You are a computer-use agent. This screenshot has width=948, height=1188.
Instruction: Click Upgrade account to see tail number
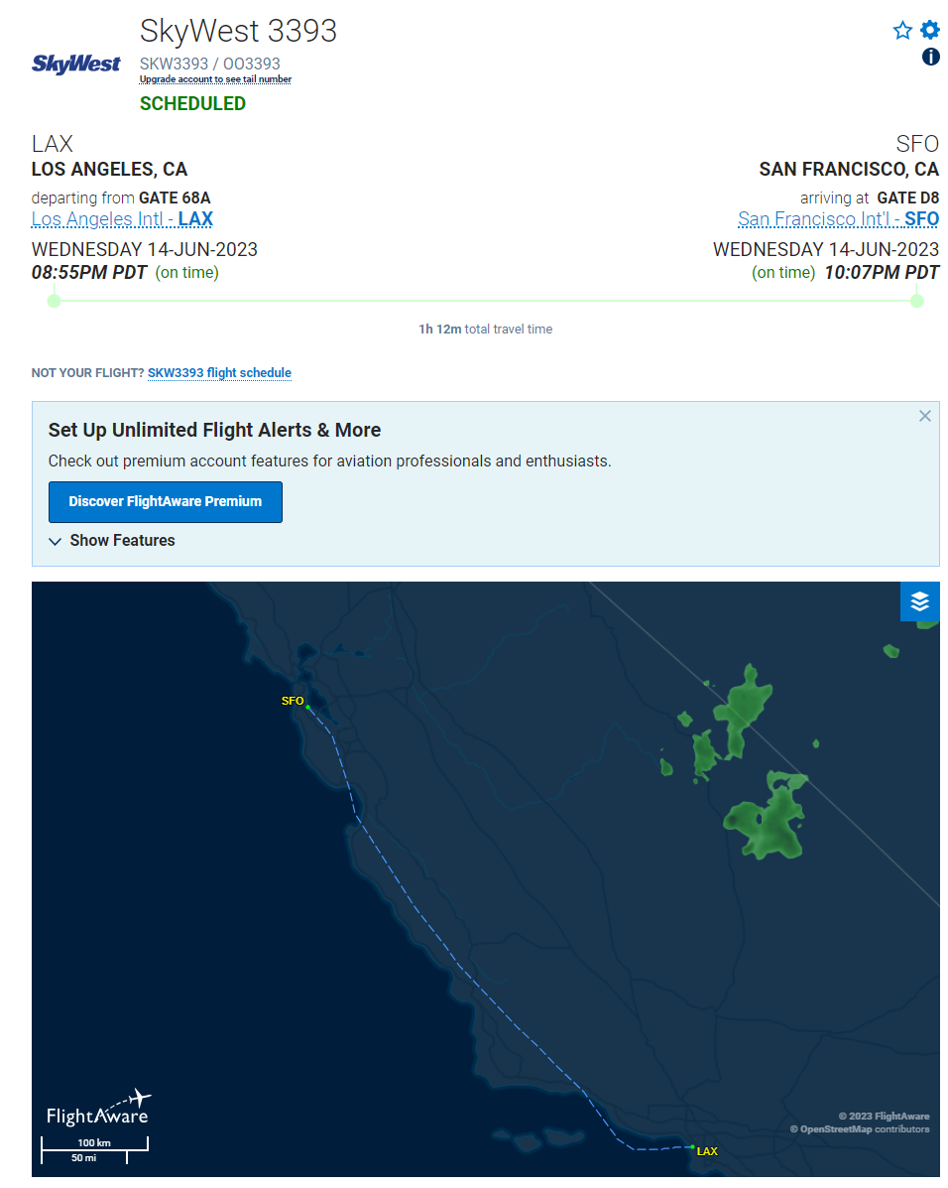coord(215,79)
